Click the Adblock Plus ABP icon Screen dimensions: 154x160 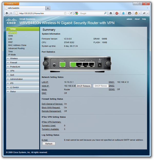[117, 13]
